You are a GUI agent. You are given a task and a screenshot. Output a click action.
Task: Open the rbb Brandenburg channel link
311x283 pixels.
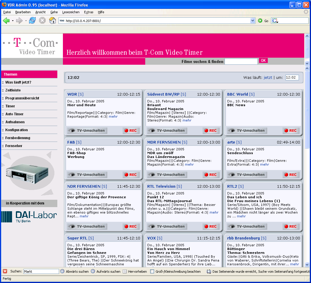[x=243, y=238]
